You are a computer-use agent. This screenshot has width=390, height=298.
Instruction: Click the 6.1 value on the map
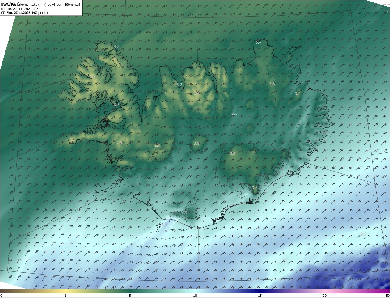[234, 113]
